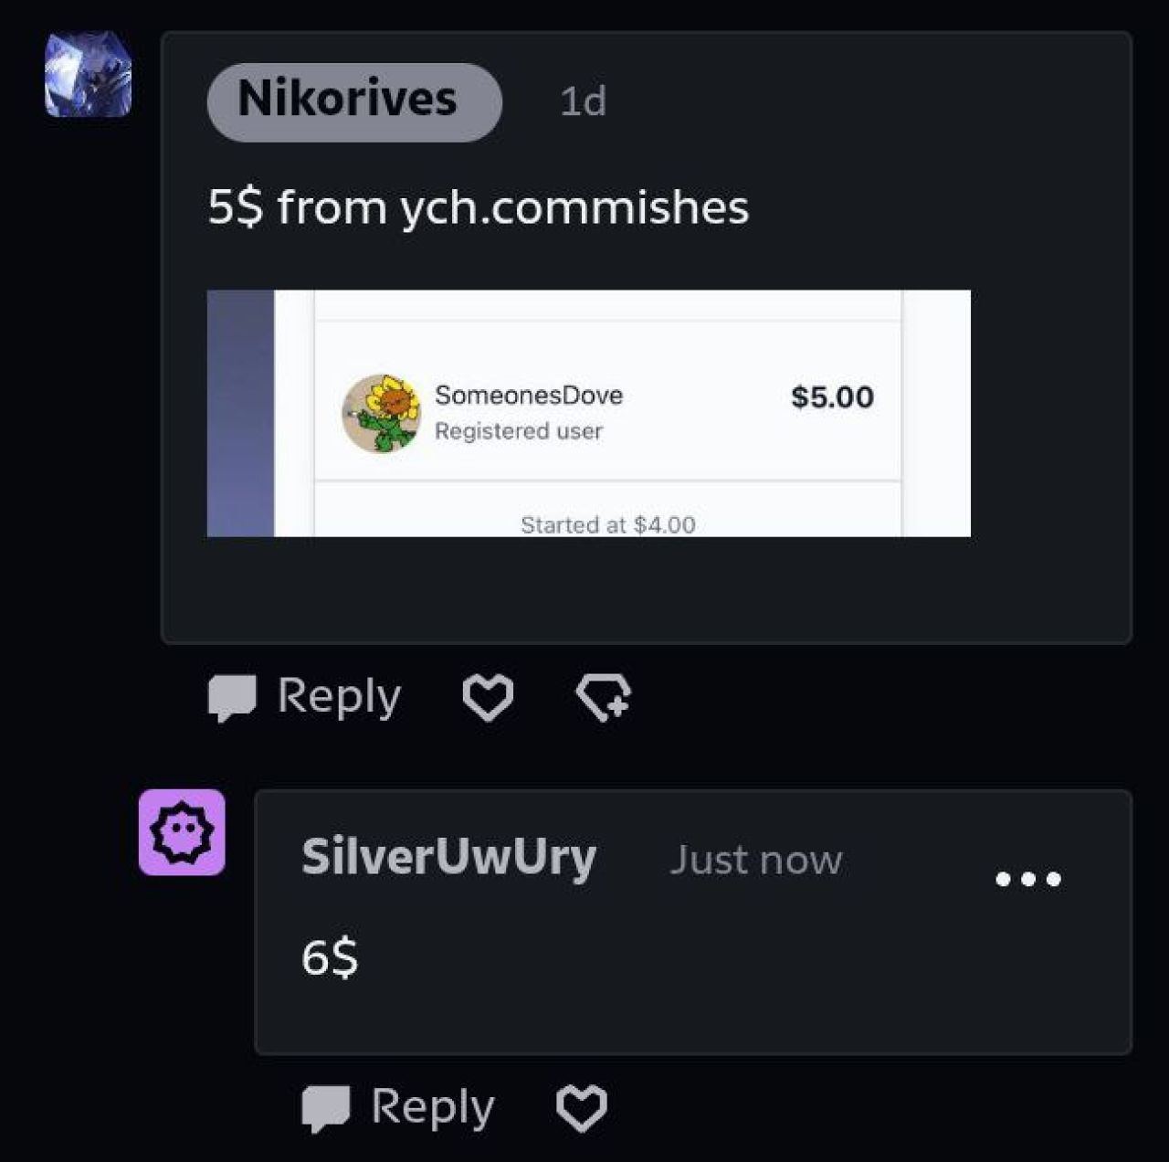Like SilverUwUry's 6$ comment with heart
The width and height of the screenshot is (1169, 1162).
point(582,1109)
